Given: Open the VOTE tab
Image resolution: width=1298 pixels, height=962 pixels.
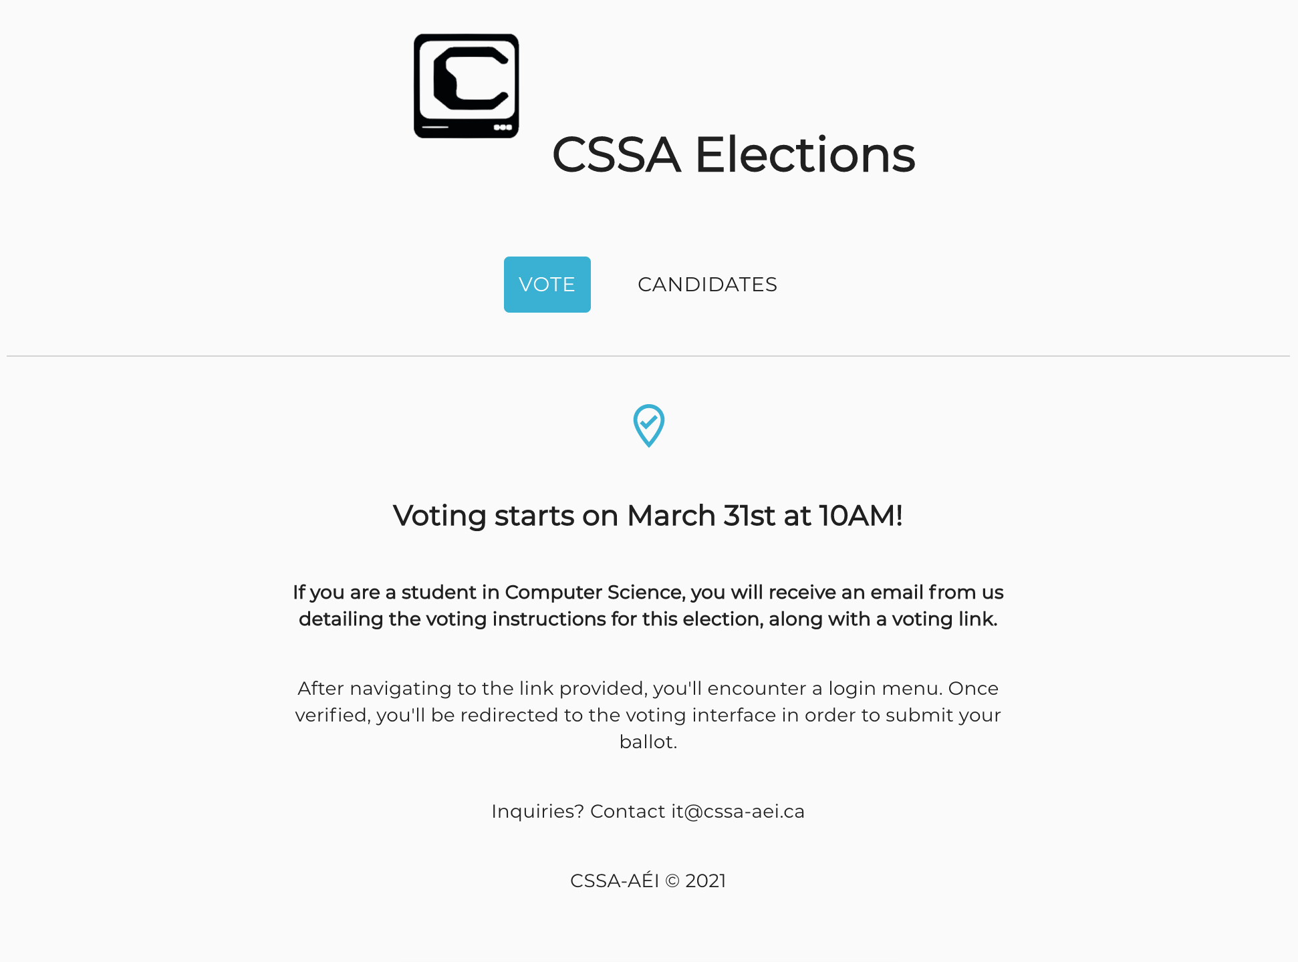Looking at the screenshot, I should 547,285.
